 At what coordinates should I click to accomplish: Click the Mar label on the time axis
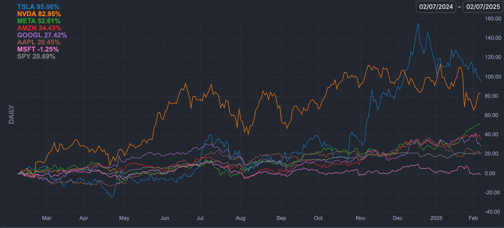pos(47,218)
